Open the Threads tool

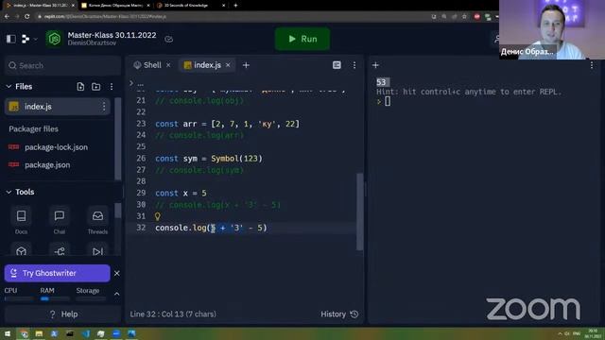[x=97, y=220]
